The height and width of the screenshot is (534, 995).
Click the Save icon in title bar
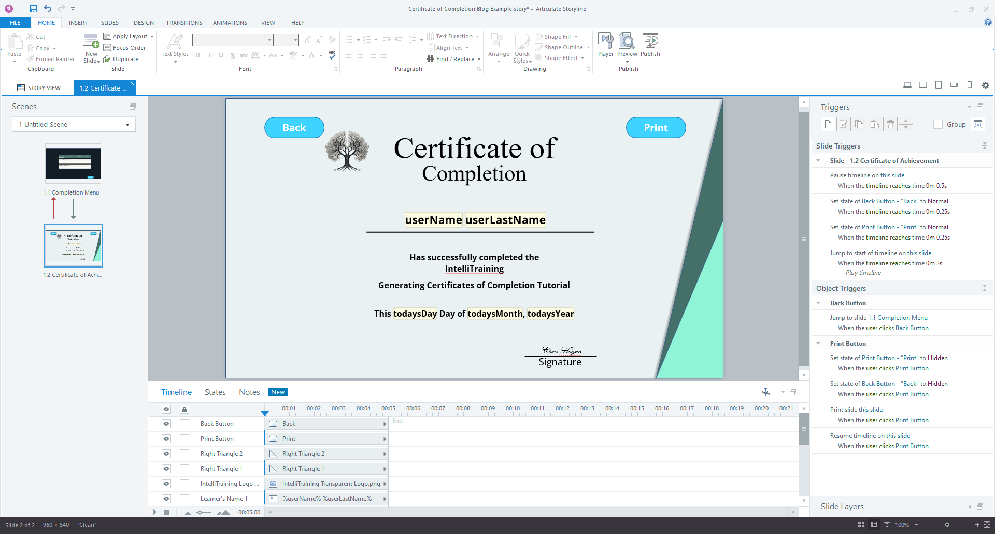click(x=33, y=9)
